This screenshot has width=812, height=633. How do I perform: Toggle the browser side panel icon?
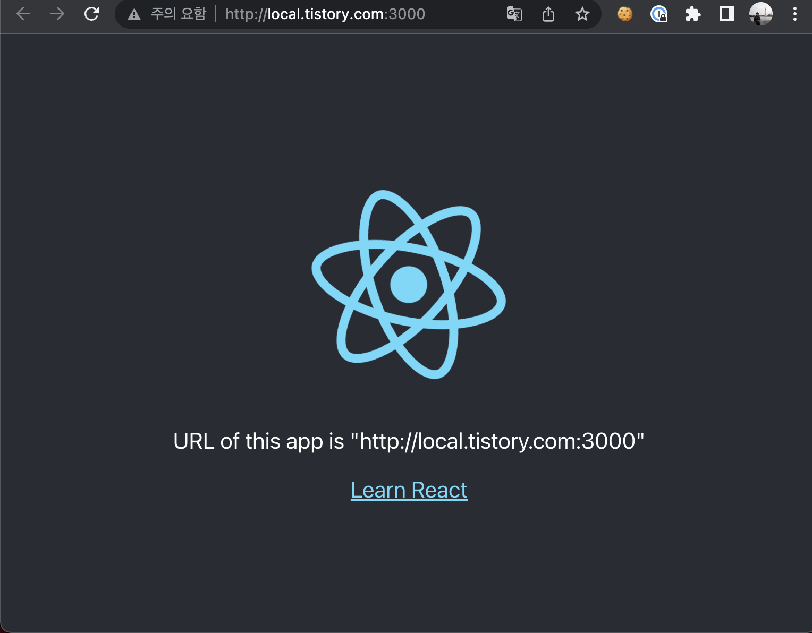[x=726, y=14]
